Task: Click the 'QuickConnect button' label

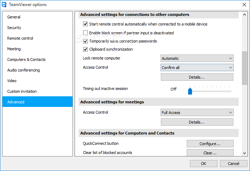Action: tap(101, 143)
